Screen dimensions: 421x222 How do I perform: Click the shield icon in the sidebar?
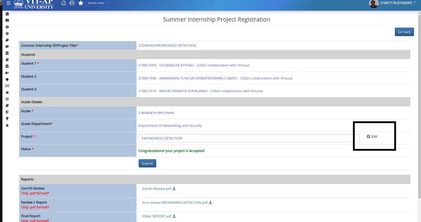click(7, 112)
